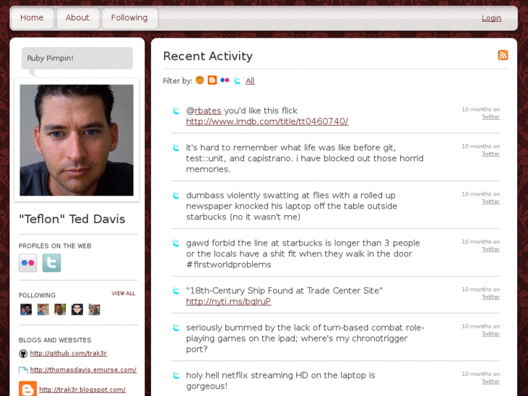Click Twitter icon beside the '18th-Century Ship' tweet
Image resolution: width=528 pixels, height=396 pixels.
(176, 291)
